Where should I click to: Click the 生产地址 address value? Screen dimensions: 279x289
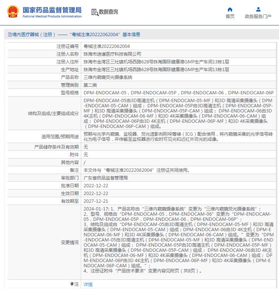click(156, 69)
